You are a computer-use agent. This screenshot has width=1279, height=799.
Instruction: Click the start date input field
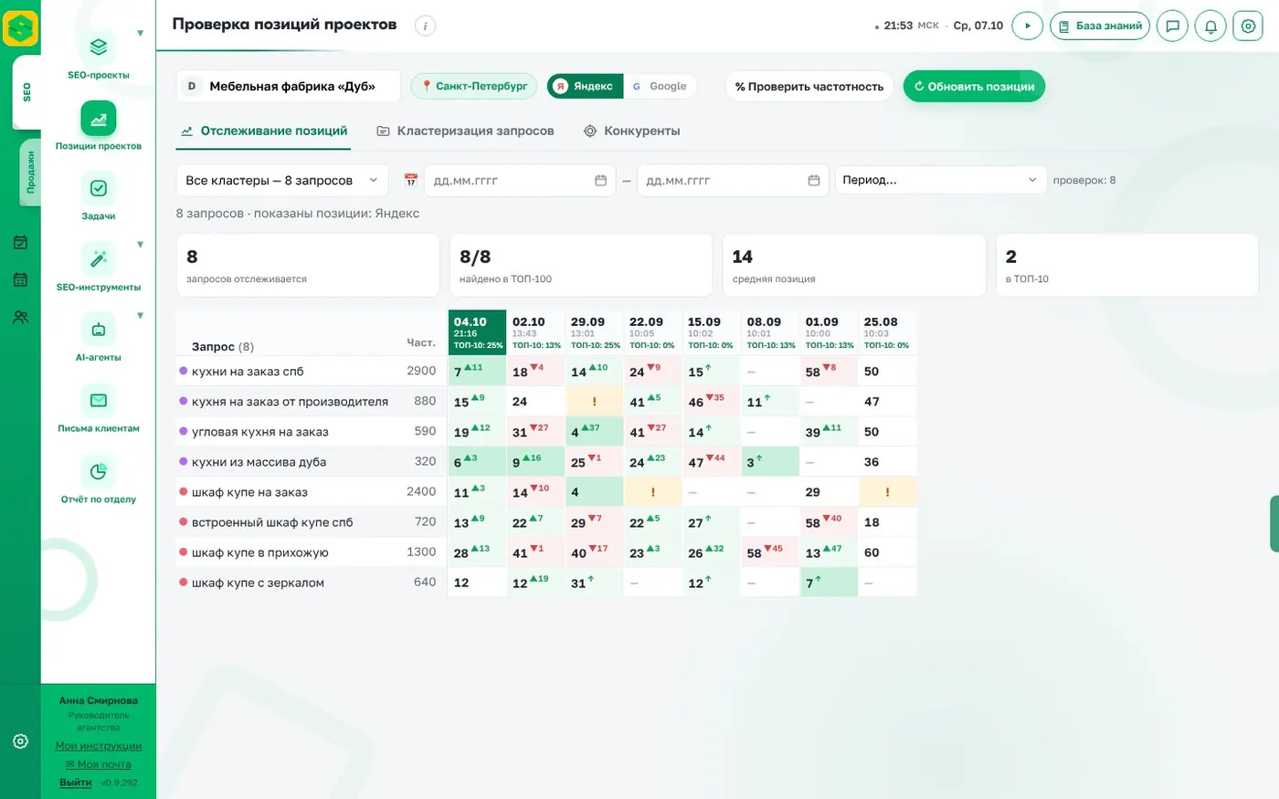point(520,180)
